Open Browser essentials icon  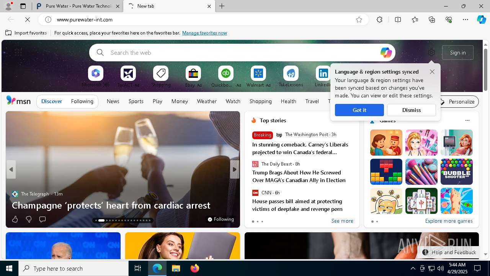[x=449, y=20]
